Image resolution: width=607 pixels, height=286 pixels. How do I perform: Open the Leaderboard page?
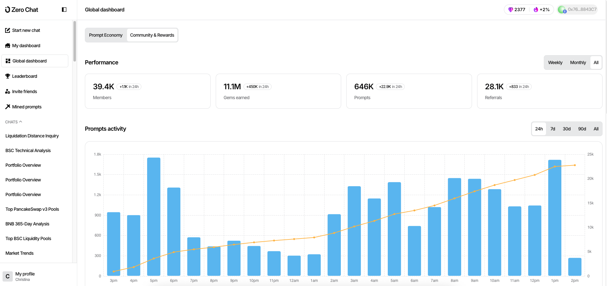click(x=35, y=76)
